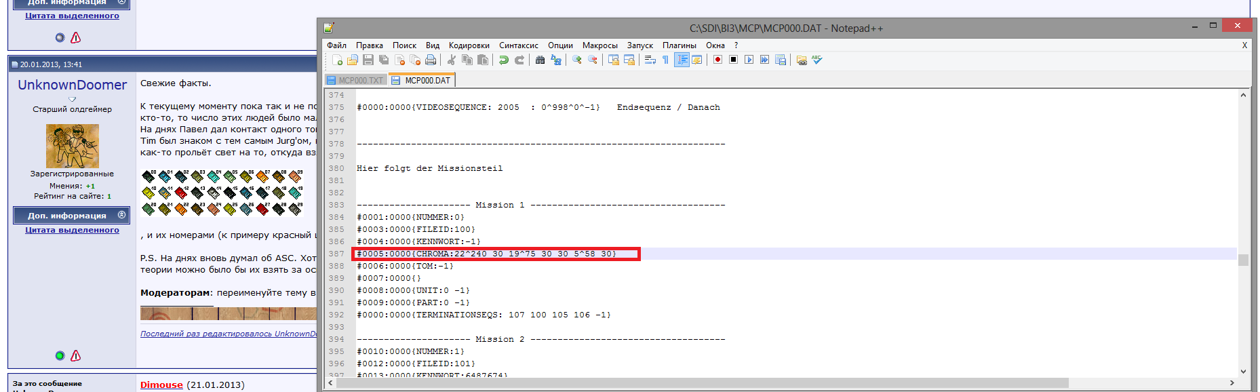Click the user-defined language icon
The width and height of the screenshot is (1260, 392).
pyautogui.click(x=697, y=60)
